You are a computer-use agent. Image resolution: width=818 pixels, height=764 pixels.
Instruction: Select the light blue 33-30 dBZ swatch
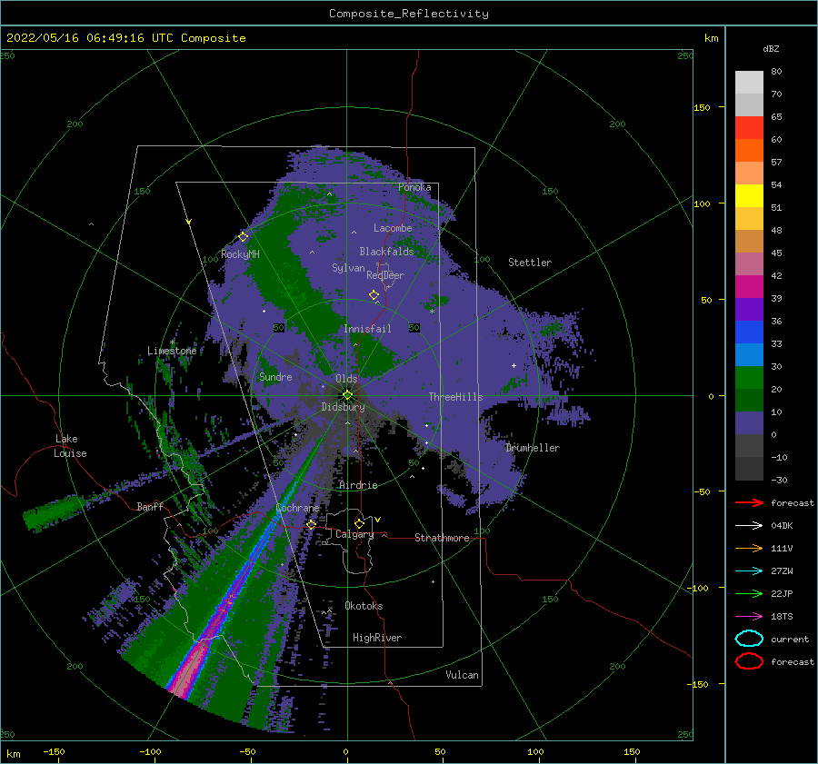pyautogui.click(x=749, y=354)
